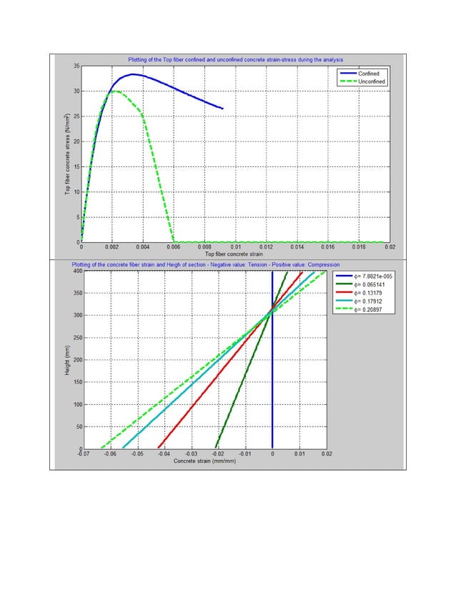Click the vertical blue line in bottom plot
The image size is (456, 590).
[272, 360]
